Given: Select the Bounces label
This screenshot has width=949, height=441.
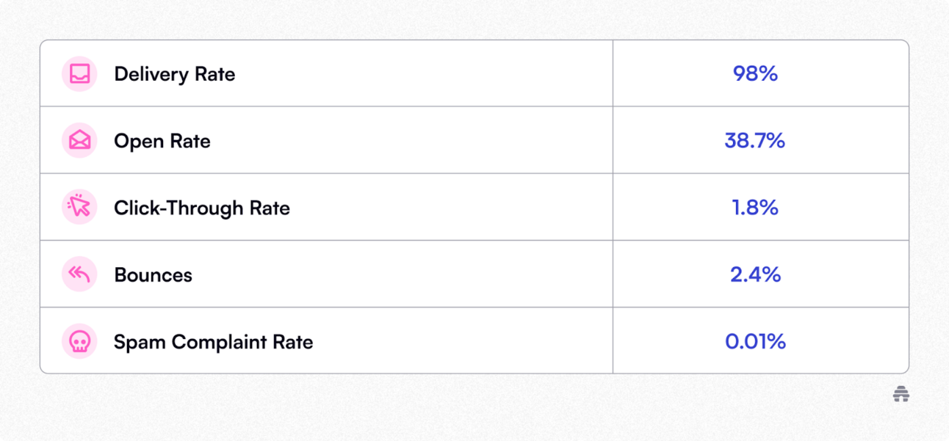Looking at the screenshot, I should (x=154, y=275).
